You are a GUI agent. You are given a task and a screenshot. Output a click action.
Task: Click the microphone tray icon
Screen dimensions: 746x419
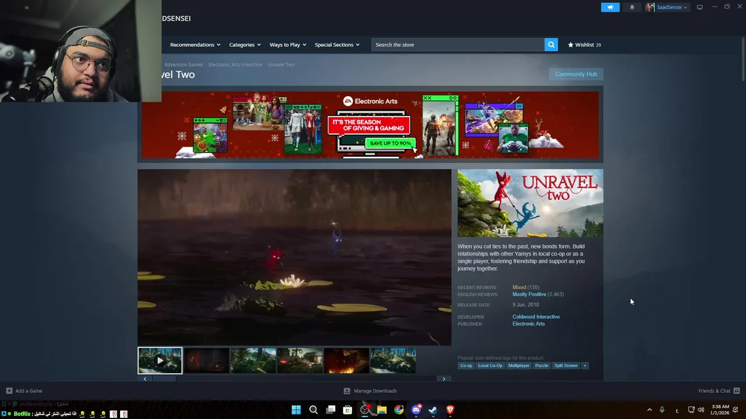(662, 410)
